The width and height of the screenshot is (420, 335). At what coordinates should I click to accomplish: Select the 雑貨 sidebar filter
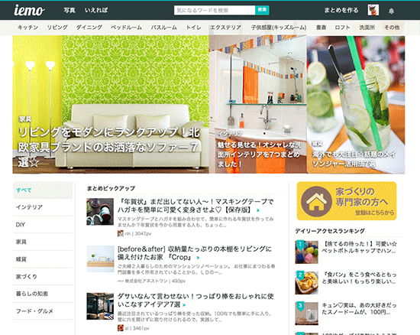coord(43,259)
